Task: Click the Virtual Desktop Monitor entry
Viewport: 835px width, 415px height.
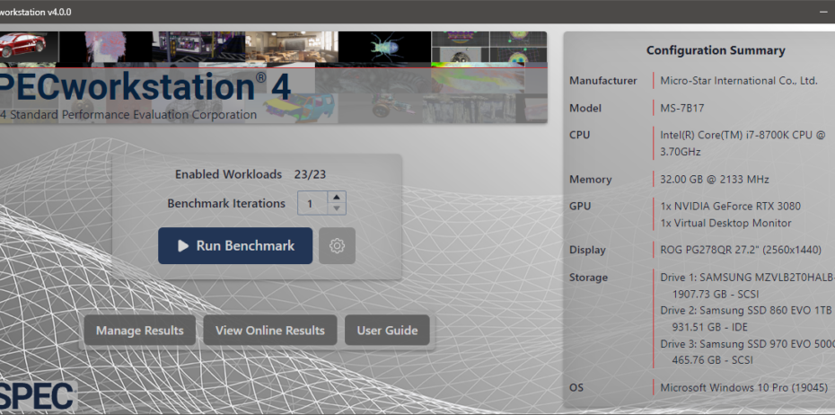Action: (x=725, y=223)
